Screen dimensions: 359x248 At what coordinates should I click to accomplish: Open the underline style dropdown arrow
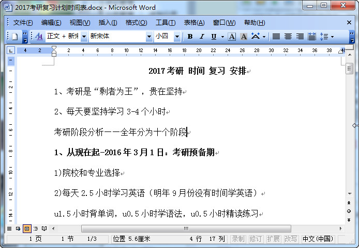coord(222,37)
